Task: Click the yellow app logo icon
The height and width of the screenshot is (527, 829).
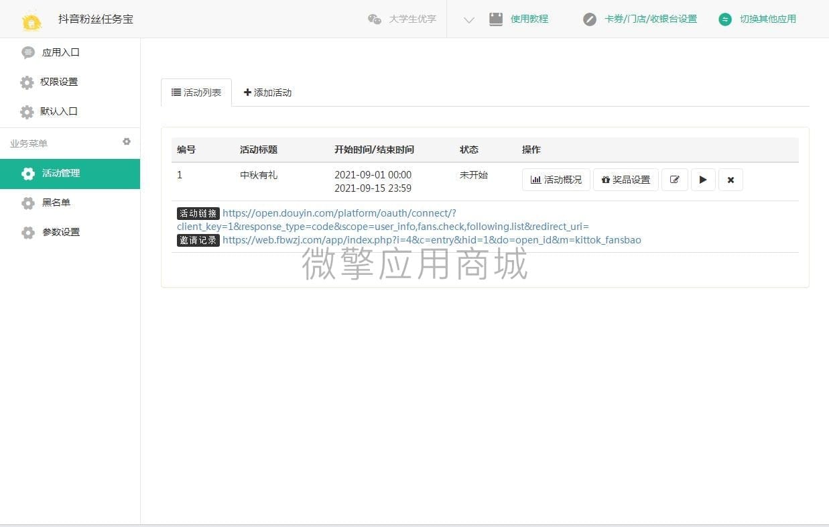Action: pyautogui.click(x=31, y=21)
